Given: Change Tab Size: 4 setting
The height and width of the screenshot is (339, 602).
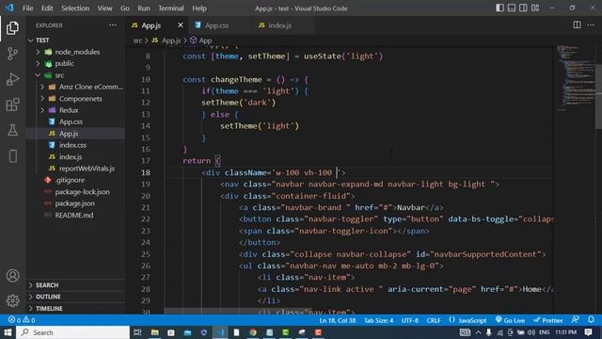Looking at the screenshot, I should pos(378,320).
